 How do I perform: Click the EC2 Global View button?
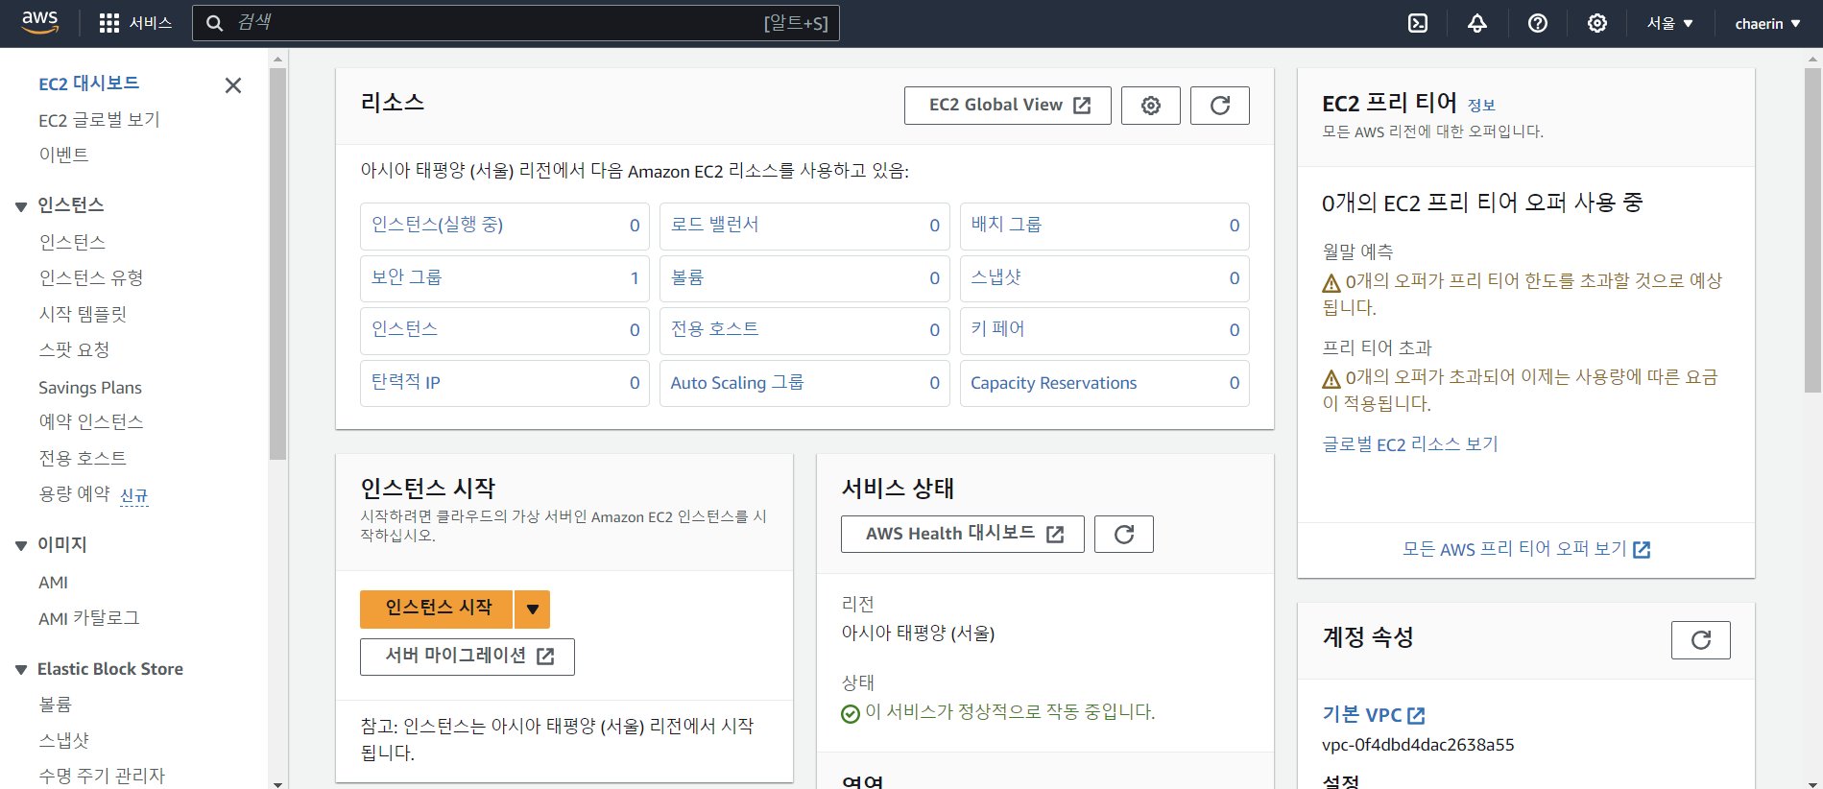[x=1008, y=106]
